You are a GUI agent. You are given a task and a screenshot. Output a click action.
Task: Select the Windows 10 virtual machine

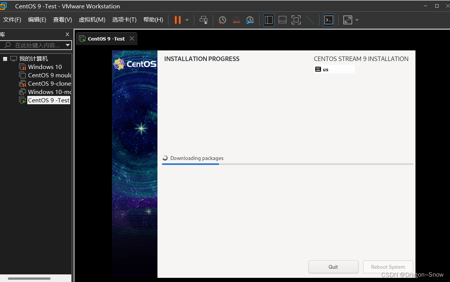pyautogui.click(x=45, y=67)
